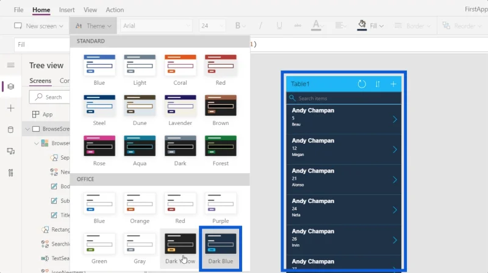Apply the Dark theme
The image size is (488, 273).
pos(180,151)
